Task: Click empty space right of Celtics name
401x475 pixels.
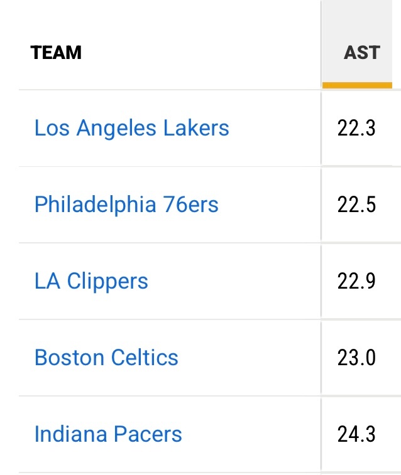Action: point(251,358)
